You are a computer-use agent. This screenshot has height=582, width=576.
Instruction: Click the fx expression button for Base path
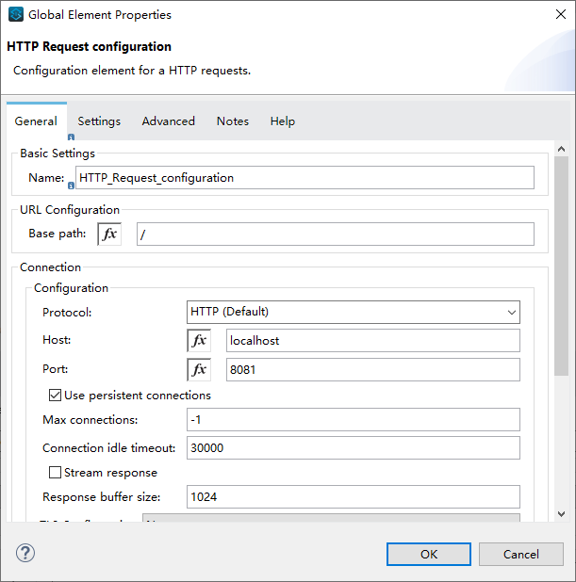pyautogui.click(x=109, y=234)
